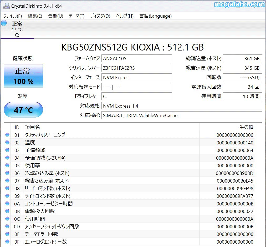Image resolution: width=266 pixels, height=247 pixels.
Task: Click the シリアルナンバー value field
Action: click(137, 68)
